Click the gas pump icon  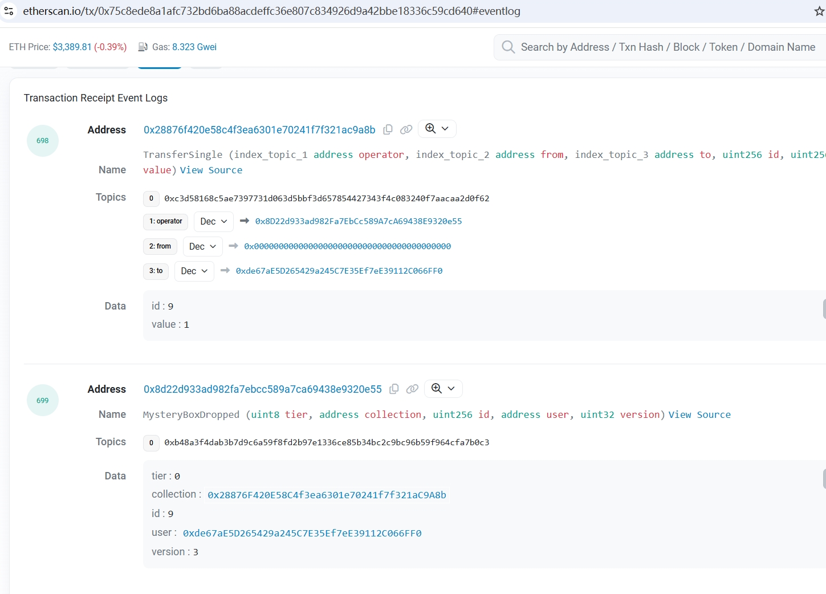(x=143, y=47)
